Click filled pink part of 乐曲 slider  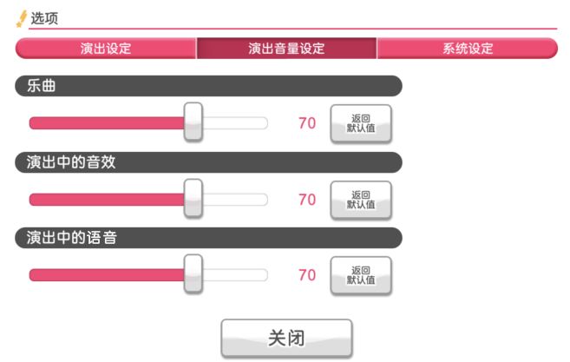point(107,123)
